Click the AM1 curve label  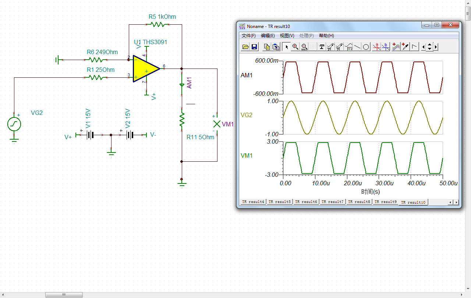pos(246,75)
